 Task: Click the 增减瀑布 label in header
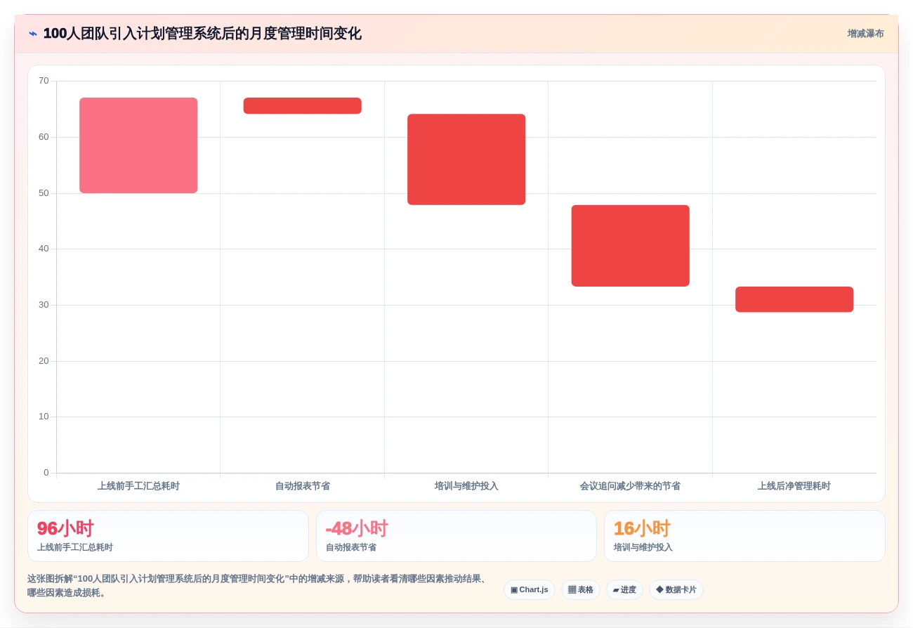coord(865,33)
